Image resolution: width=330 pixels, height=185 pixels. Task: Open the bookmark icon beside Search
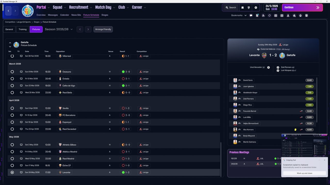243,8
